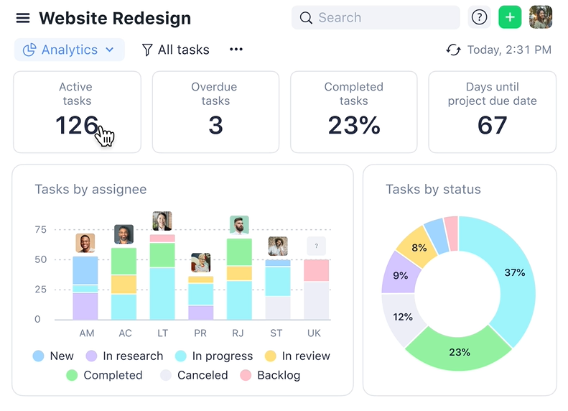
Task: Click the Analytics dropdown chevron arrow
Action: tap(110, 50)
